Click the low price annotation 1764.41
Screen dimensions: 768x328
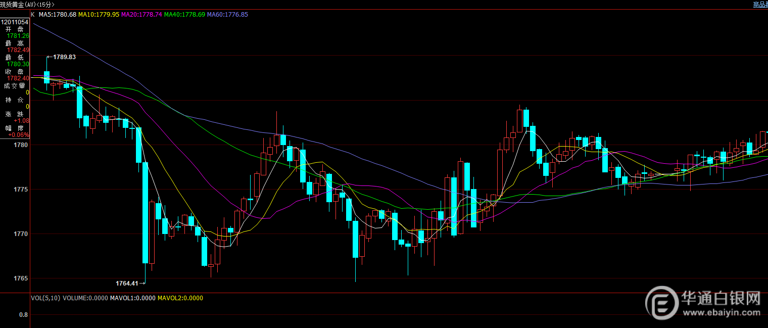coord(127,283)
